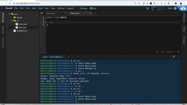Open the Window menu
This screenshot has height=105, width=187.
tap(61, 8)
